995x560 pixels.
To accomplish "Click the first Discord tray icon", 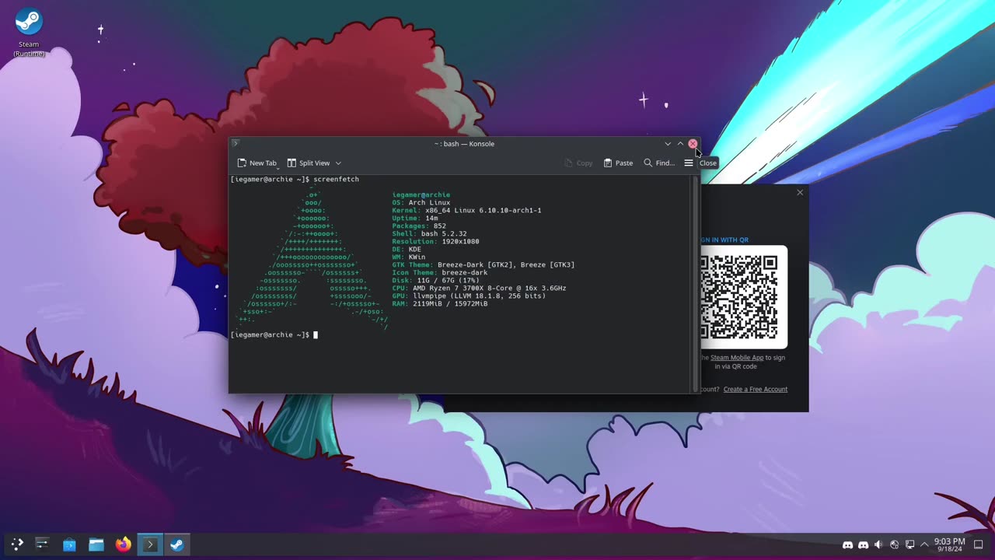I will (x=847, y=545).
